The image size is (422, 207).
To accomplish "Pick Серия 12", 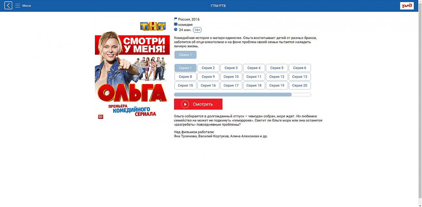I will click(x=277, y=77).
